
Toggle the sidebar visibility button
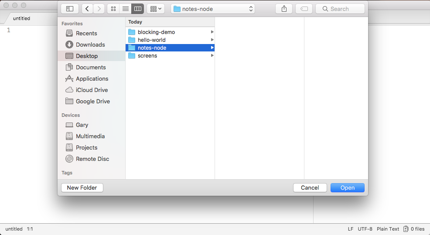(x=70, y=9)
